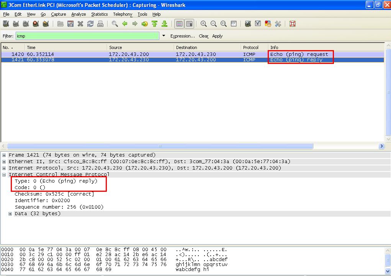Click packet list horizontal scrollbar thumb
The image size is (391, 276).
[160, 146]
